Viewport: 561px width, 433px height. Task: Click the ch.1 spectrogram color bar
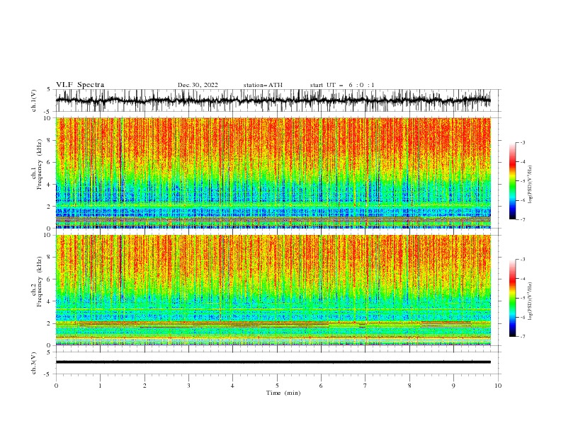(513, 181)
